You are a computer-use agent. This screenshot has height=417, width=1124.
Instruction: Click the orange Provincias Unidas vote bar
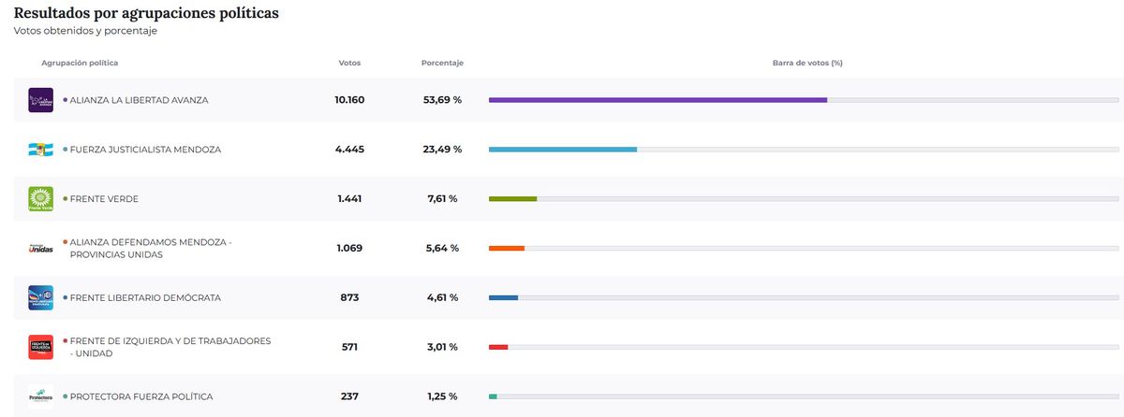tap(507, 249)
